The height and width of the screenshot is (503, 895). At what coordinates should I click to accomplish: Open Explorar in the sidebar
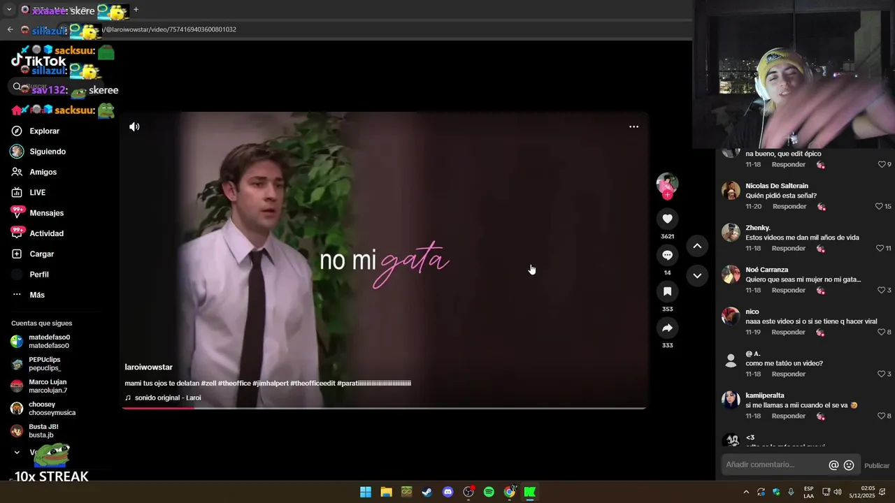point(44,131)
